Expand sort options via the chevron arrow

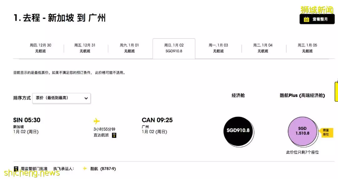[86, 98]
